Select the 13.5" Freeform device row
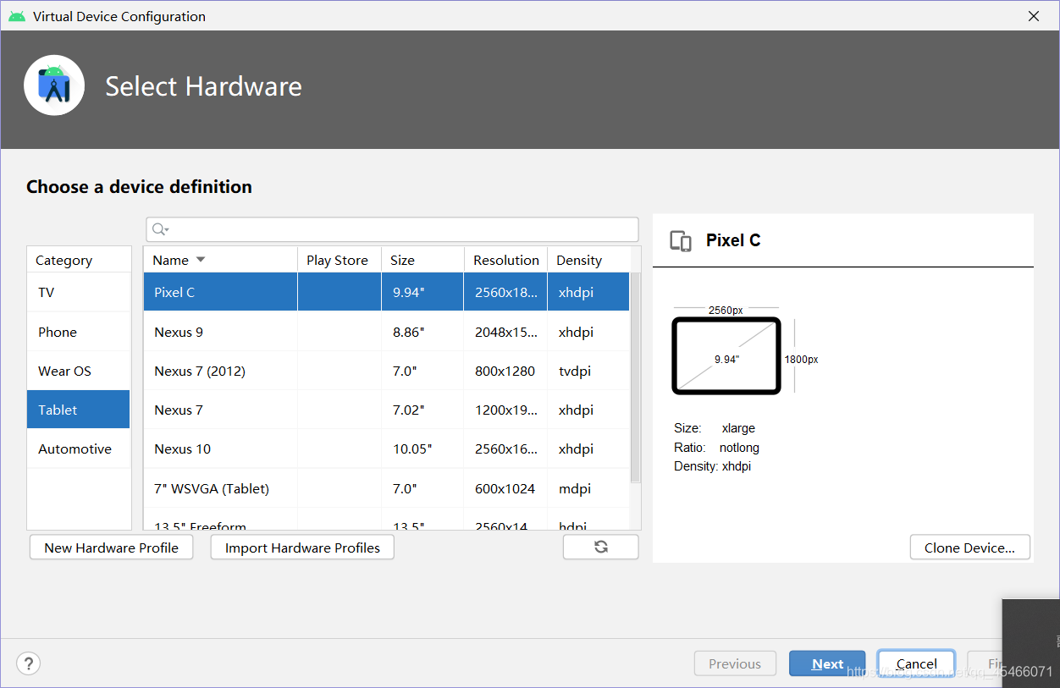This screenshot has height=688, width=1060. coord(386,520)
